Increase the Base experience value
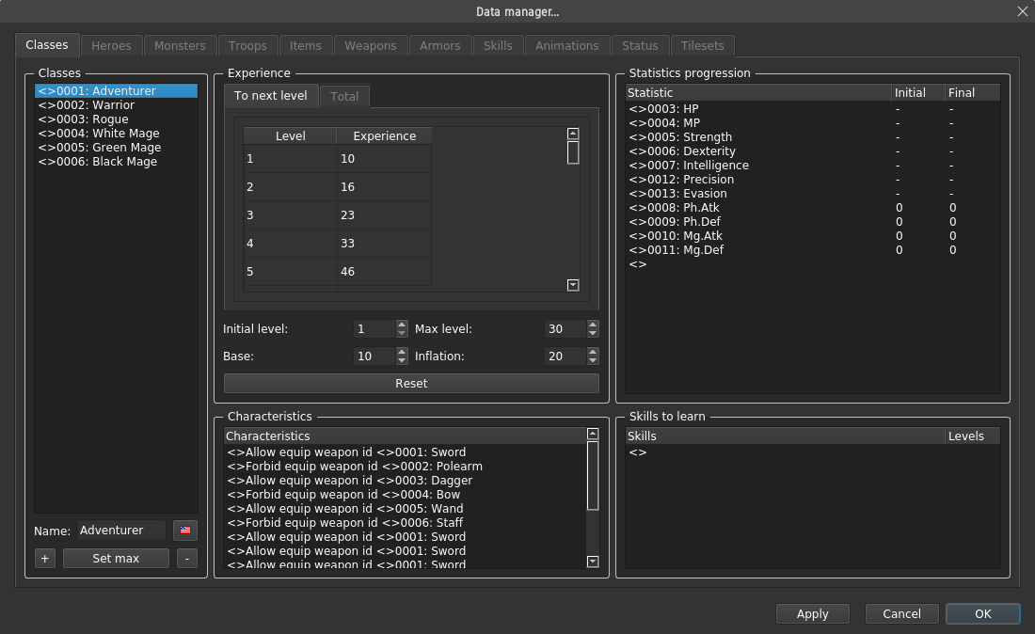This screenshot has width=1035, height=634. click(402, 352)
